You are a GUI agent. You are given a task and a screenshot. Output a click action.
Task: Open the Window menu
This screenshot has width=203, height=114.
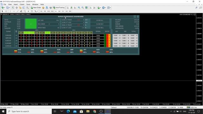coord(35,4)
